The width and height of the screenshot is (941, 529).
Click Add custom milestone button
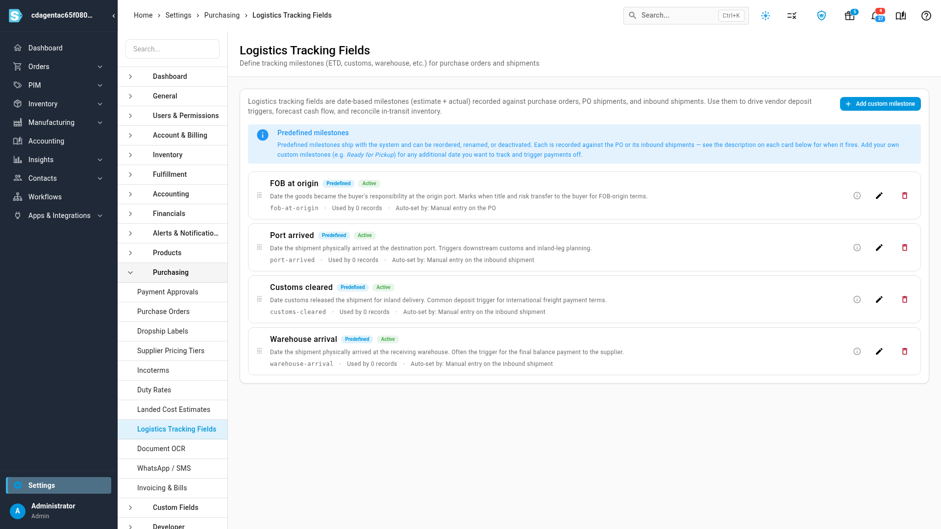[880, 104]
